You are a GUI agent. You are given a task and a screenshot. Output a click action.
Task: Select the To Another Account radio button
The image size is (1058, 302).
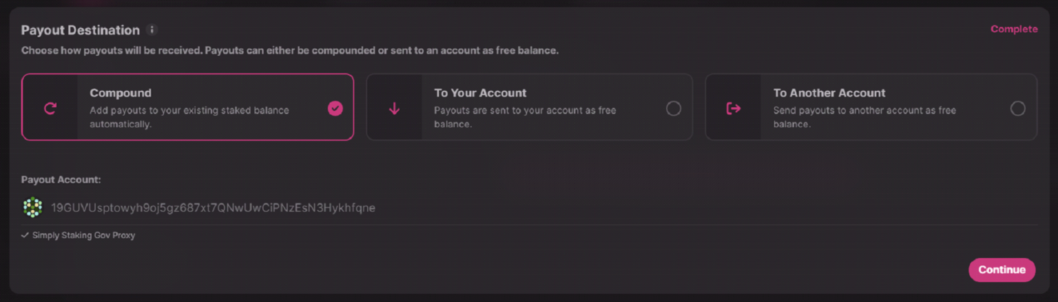tap(1017, 108)
